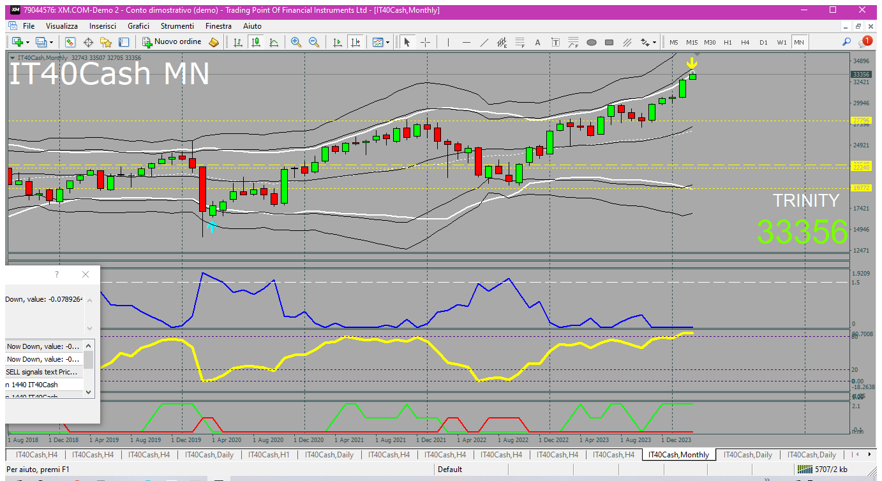Close the small alert dialog
This screenshot has width=882, height=481.
[86, 274]
